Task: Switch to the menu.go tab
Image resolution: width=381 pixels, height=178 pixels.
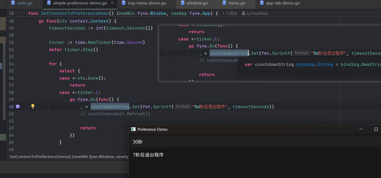Action: [x=237, y=3]
